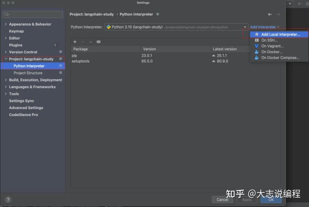Click the settings search field
Viewport: 309px width, 207px height.
pos(33,14)
